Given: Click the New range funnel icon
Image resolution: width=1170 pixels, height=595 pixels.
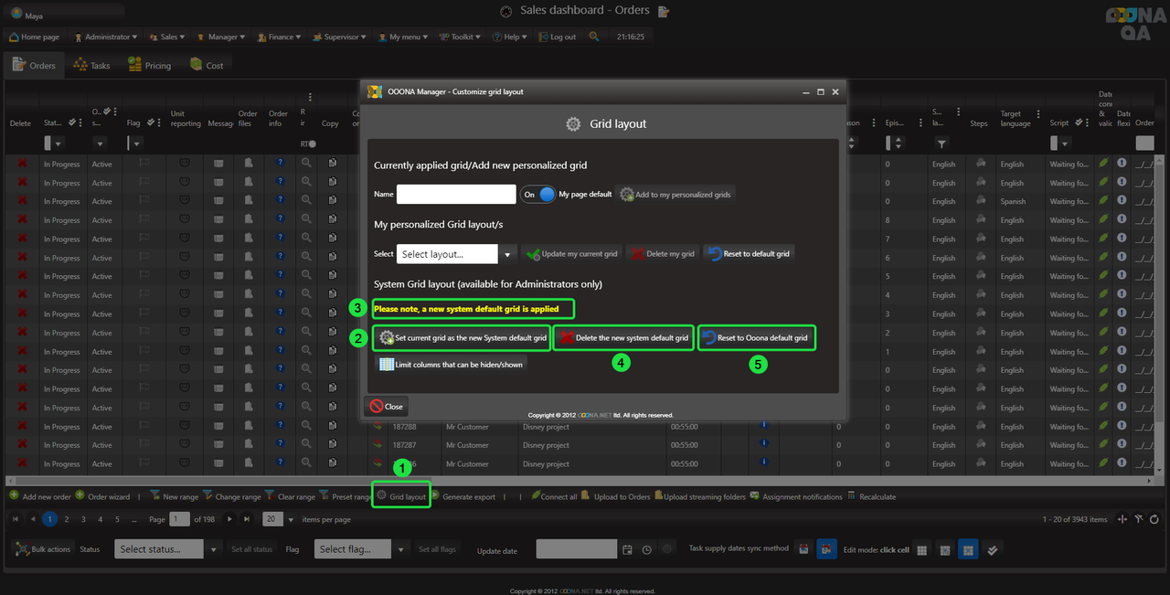Looking at the screenshot, I should tap(154, 496).
